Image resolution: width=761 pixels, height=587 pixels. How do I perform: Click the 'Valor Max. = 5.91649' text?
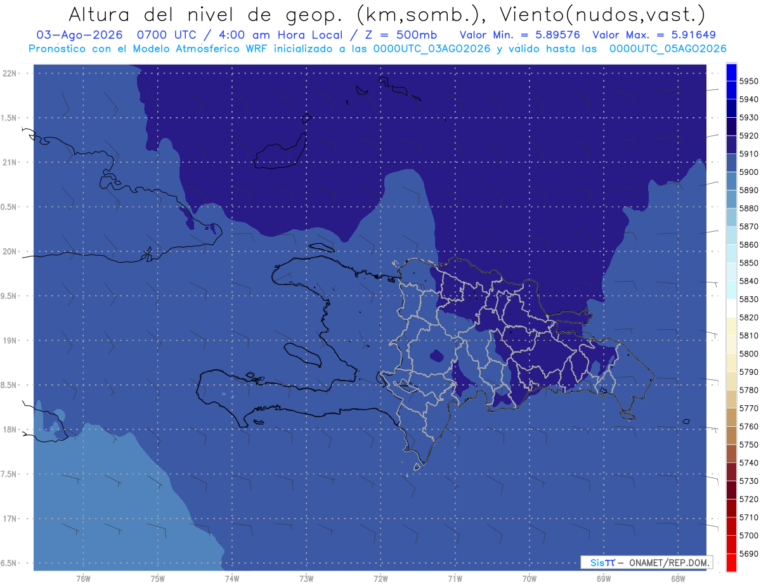pyautogui.click(x=654, y=35)
